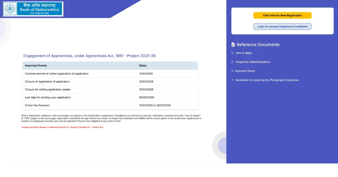
Task: Open the How to Apply link
Action: (x=244, y=53)
